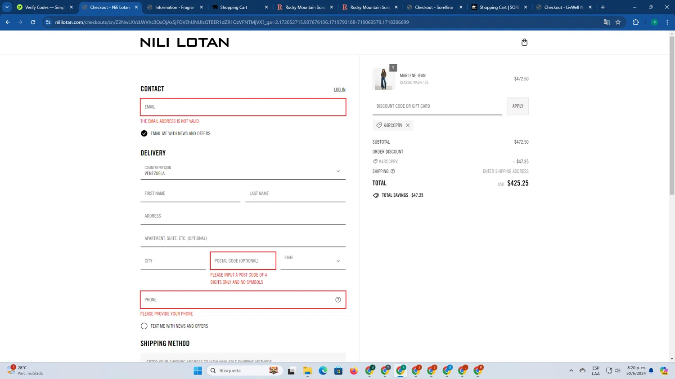
Task: Open the State dropdown
Action: [x=313, y=261]
